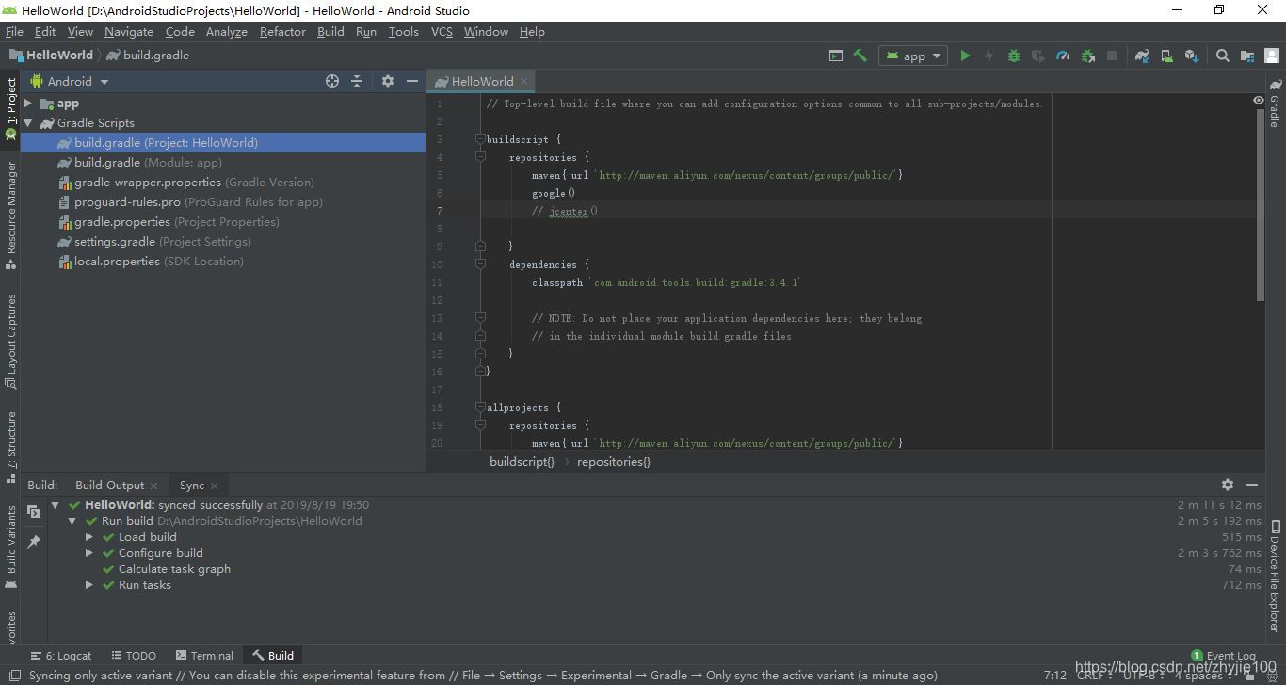The image size is (1286, 685).
Task: Hide the Build tool window minus icon
Action: [x=1252, y=485]
